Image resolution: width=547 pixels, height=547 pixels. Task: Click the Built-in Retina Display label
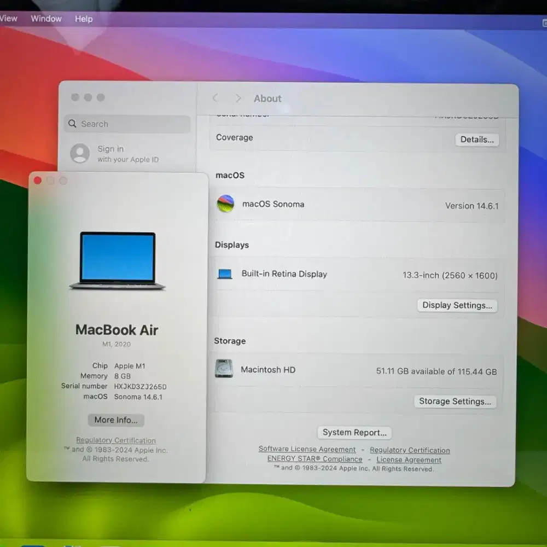click(284, 274)
